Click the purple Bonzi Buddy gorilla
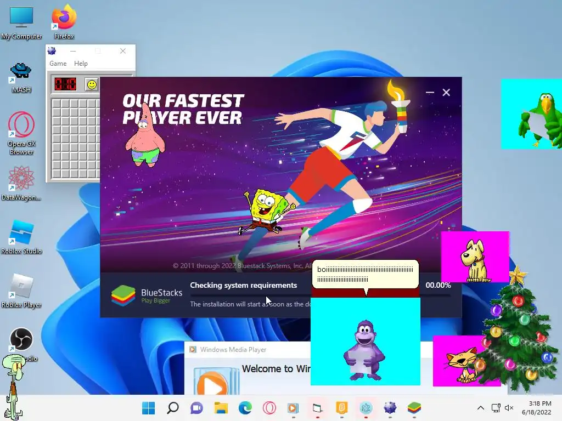Screen dimensions: 562x421 pos(364,351)
